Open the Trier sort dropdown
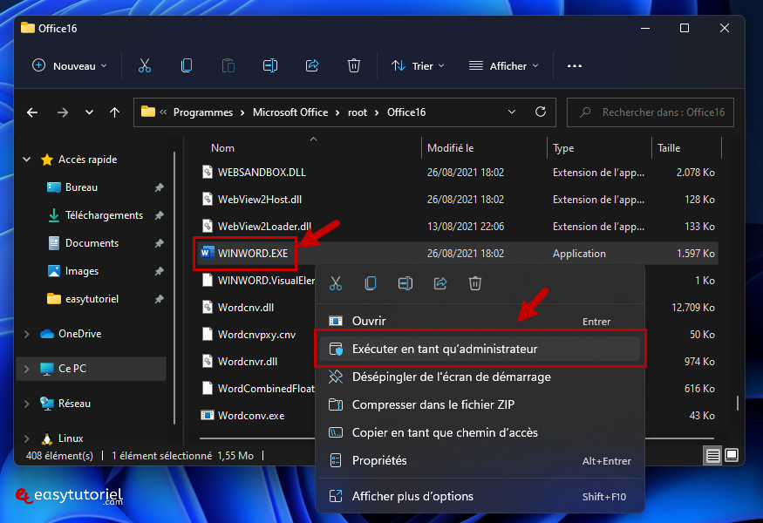The width and height of the screenshot is (763, 523). [418, 65]
